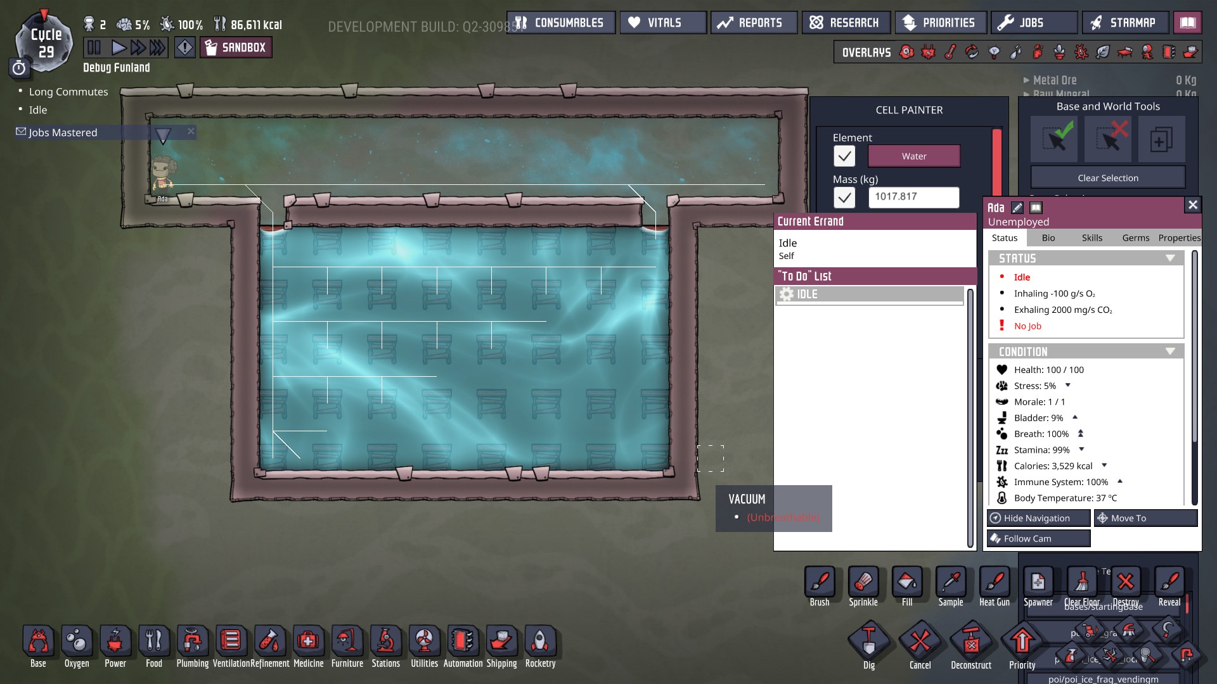
Task: Switch to the Skills tab
Action: pyautogui.click(x=1091, y=238)
